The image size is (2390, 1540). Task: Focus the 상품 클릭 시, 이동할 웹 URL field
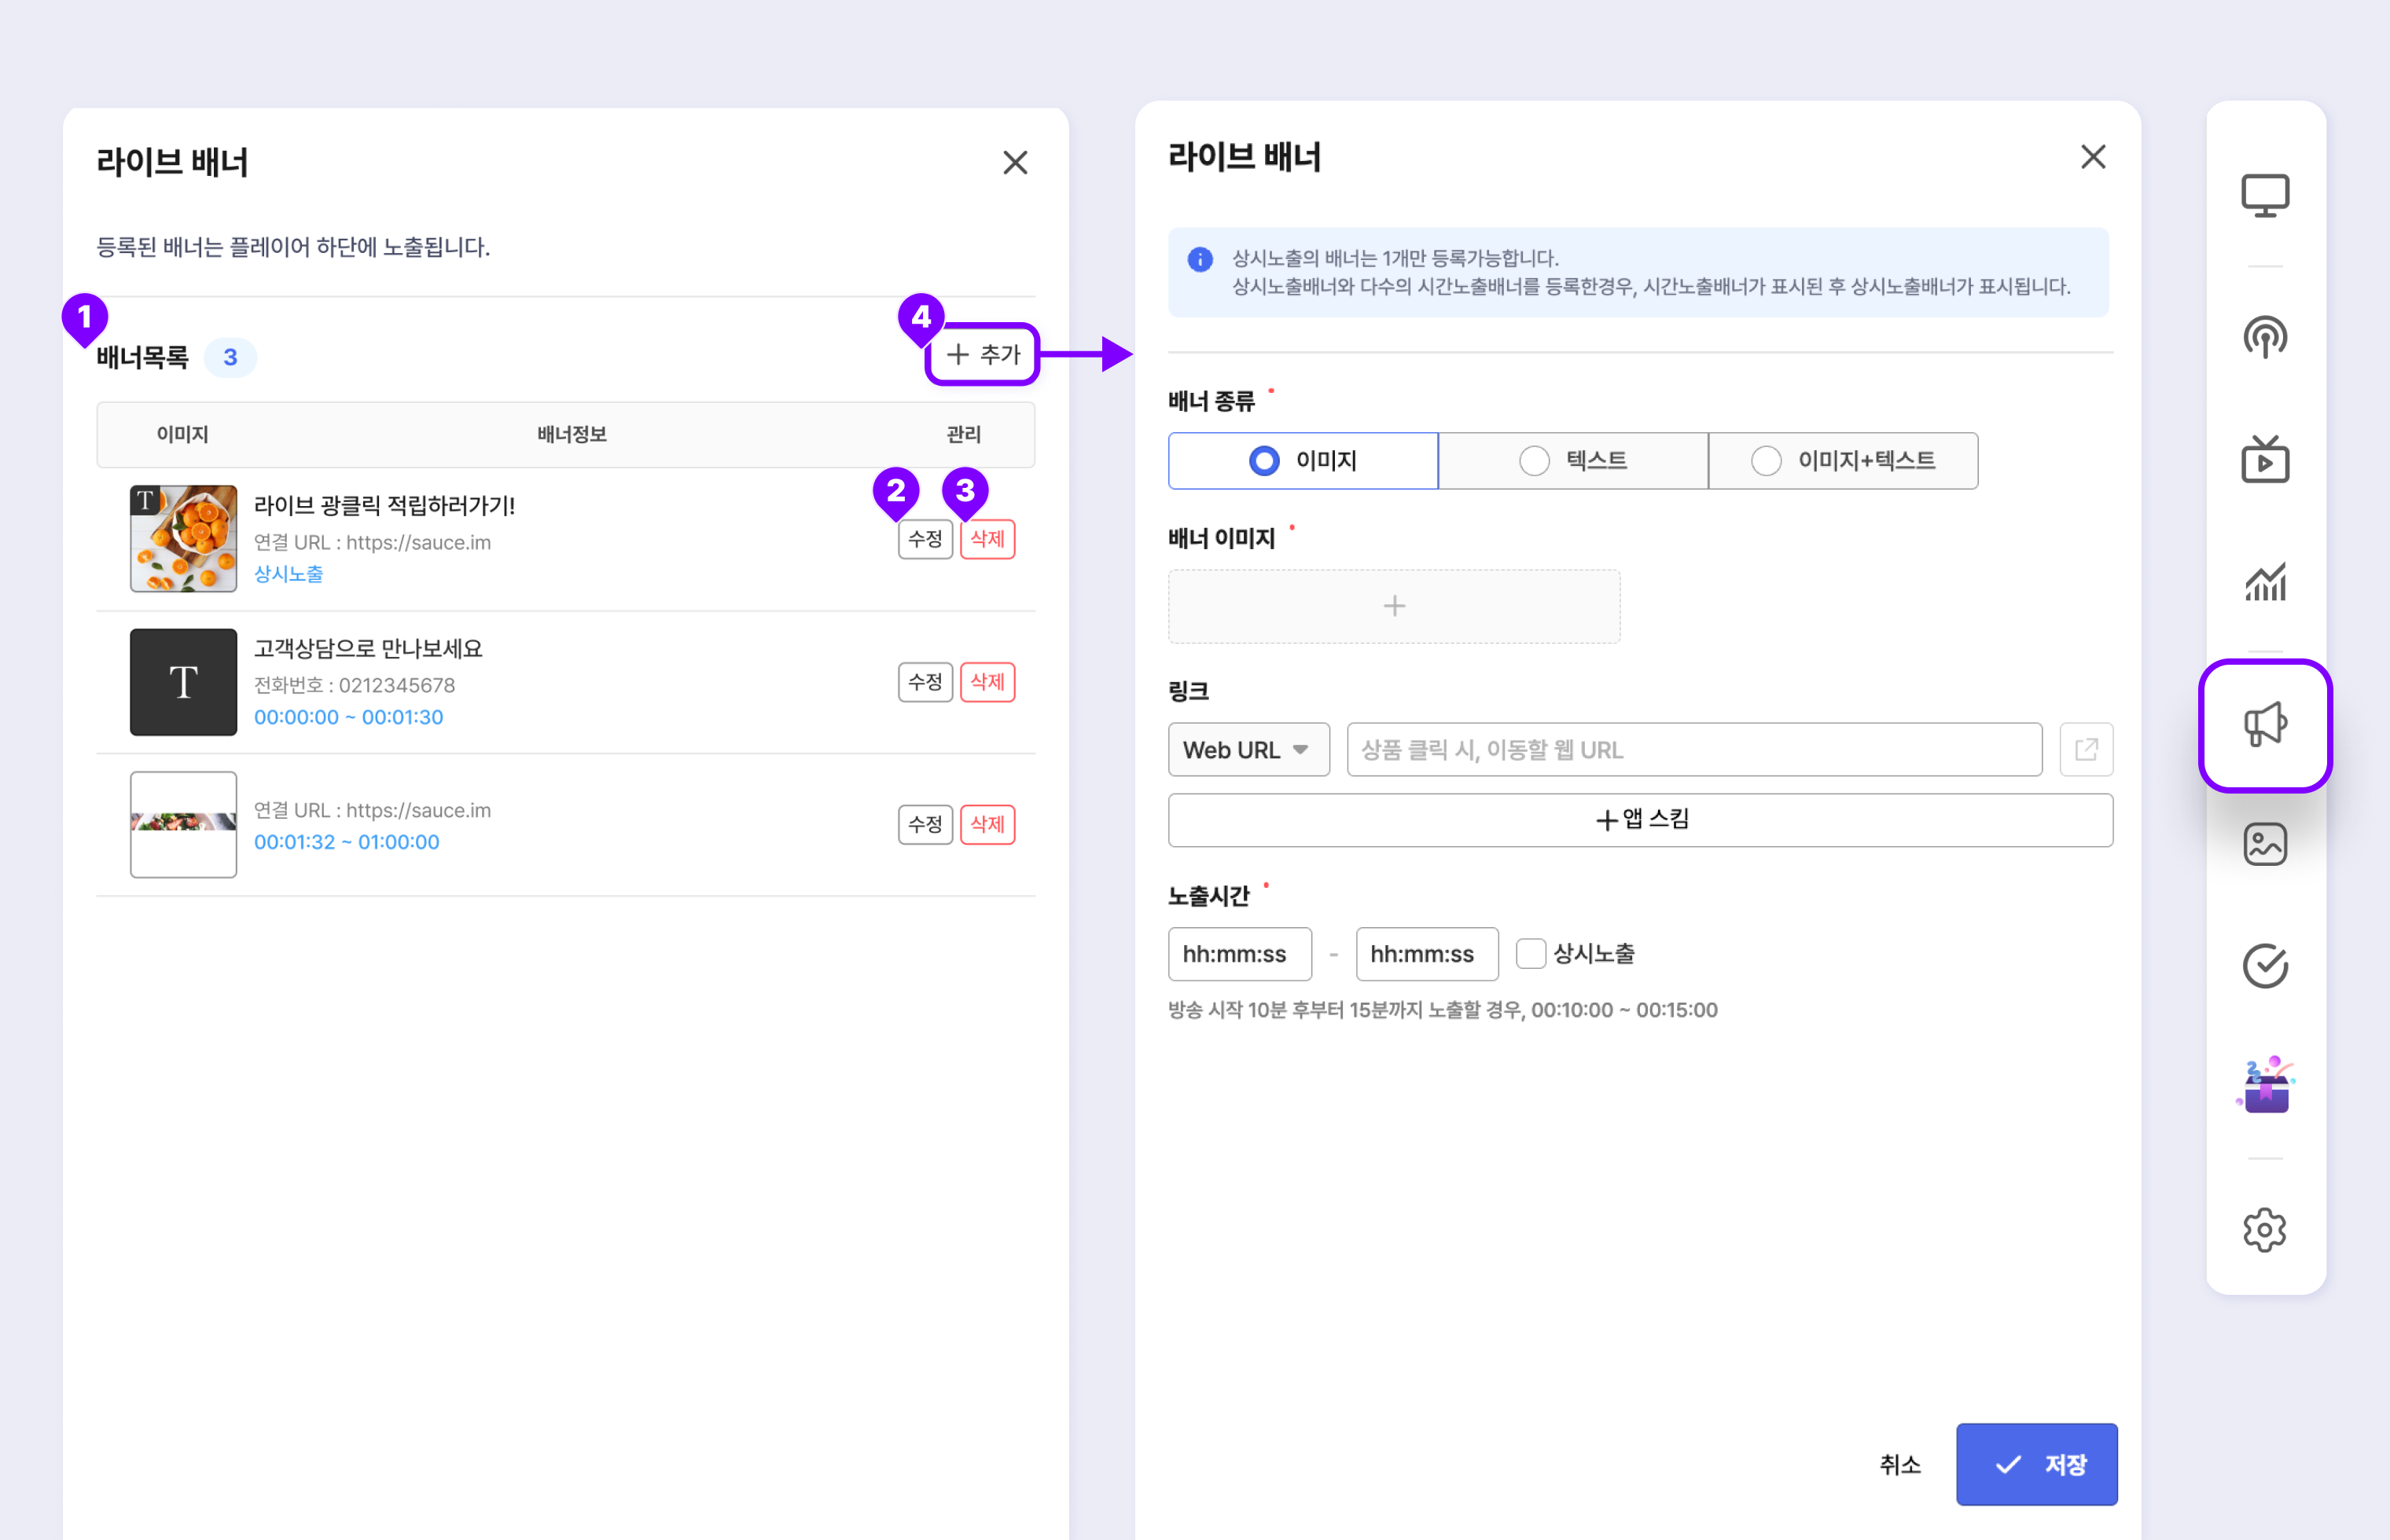click(1693, 749)
